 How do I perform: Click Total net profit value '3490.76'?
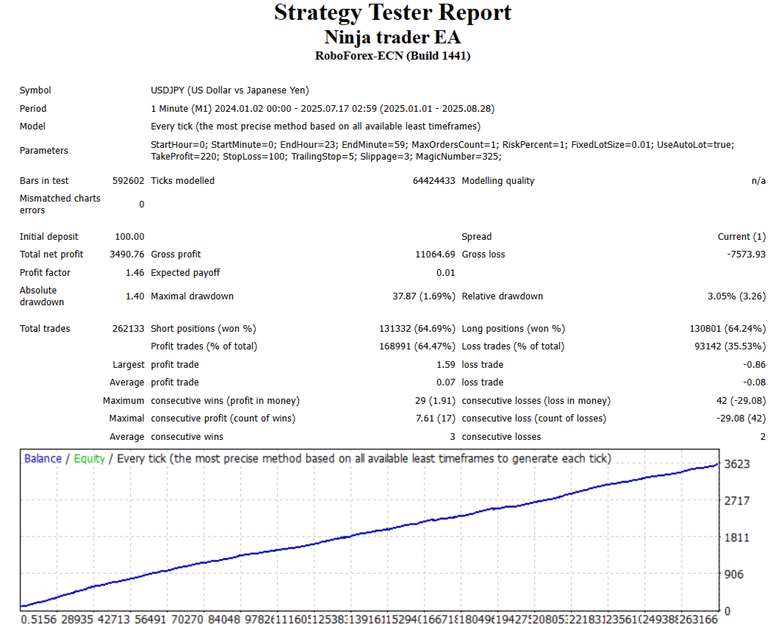tap(126, 255)
